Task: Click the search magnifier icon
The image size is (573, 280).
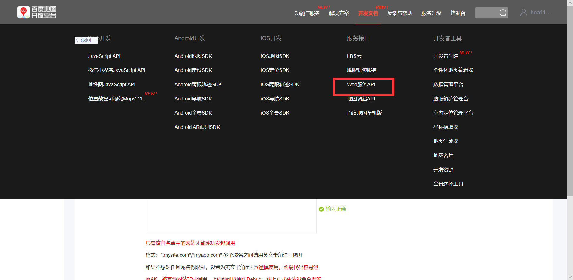Action: (503, 13)
